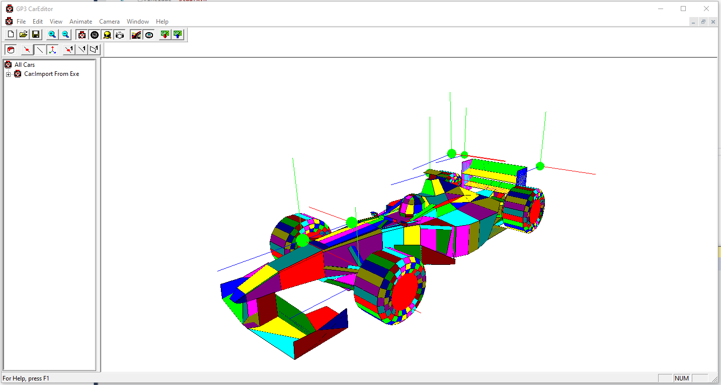Click green axis point near rear wing endplate
Viewport: 721px width, 385px height.
(540, 166)
